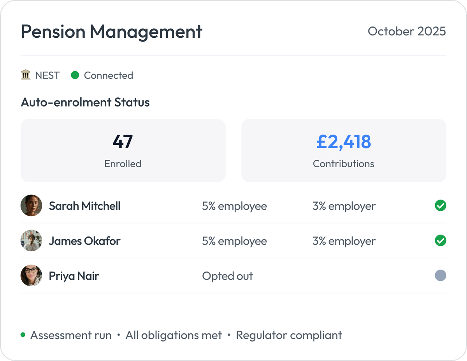Click the £2,418 contributions figure

click(x=344, y=142)
